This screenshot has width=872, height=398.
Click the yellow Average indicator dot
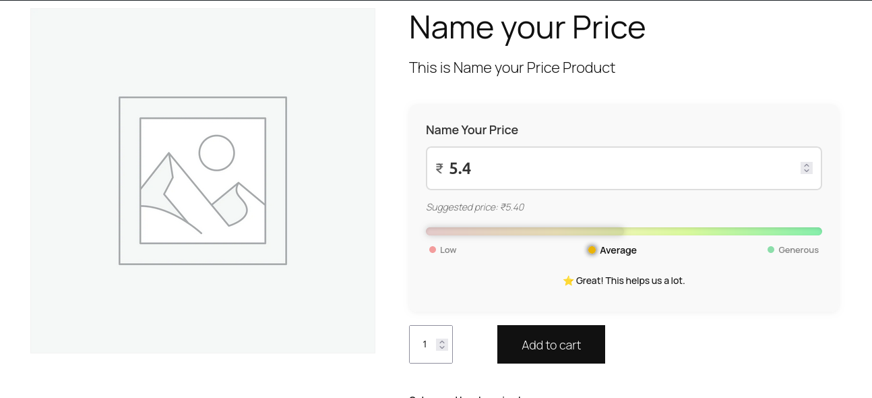click(x=592, y=250)
